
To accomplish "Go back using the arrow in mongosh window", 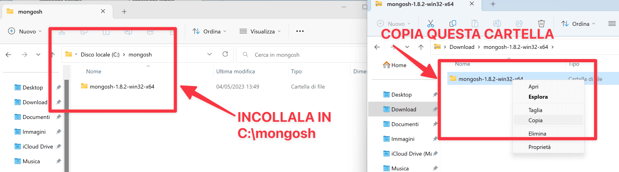I will click(8, 54).
